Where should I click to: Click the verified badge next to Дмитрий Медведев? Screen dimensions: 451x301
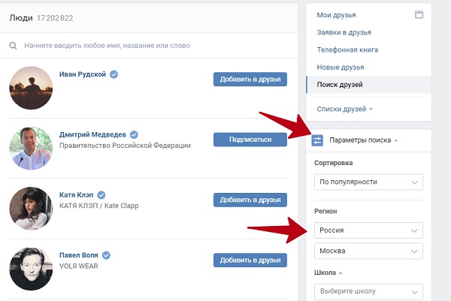click(134, 134)
